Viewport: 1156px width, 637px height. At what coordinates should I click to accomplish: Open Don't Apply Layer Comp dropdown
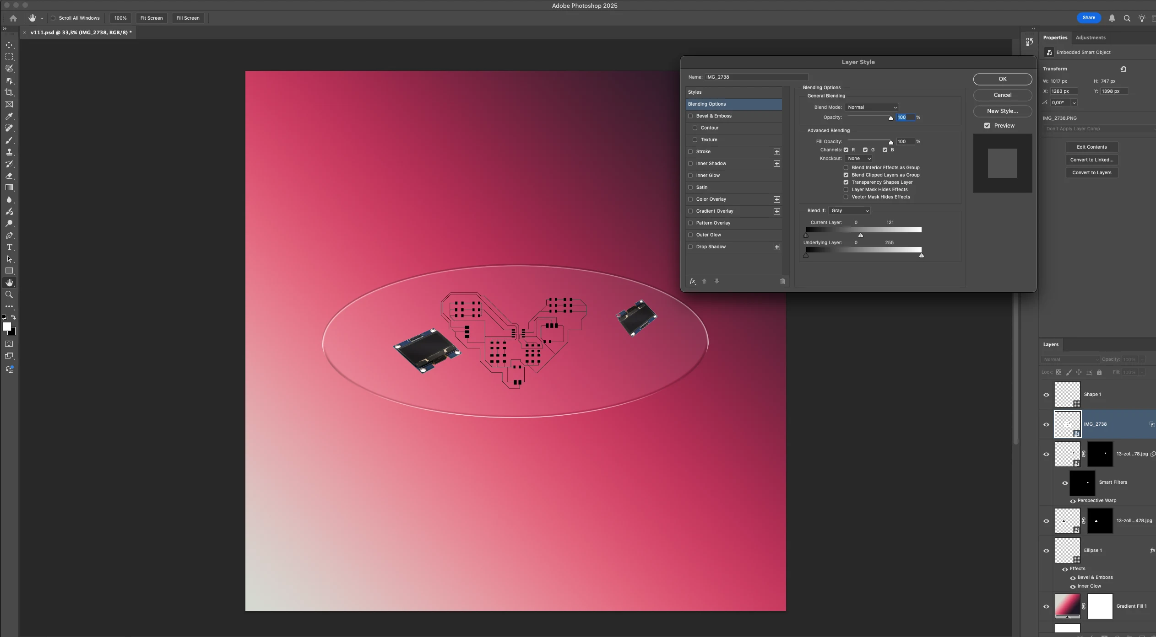[x=1100, y=129]
